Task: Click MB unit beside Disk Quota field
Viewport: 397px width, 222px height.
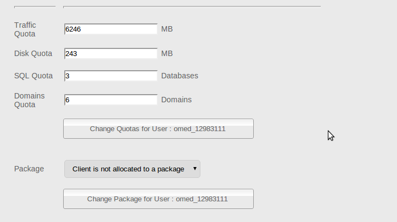Action: coord(167,54)
